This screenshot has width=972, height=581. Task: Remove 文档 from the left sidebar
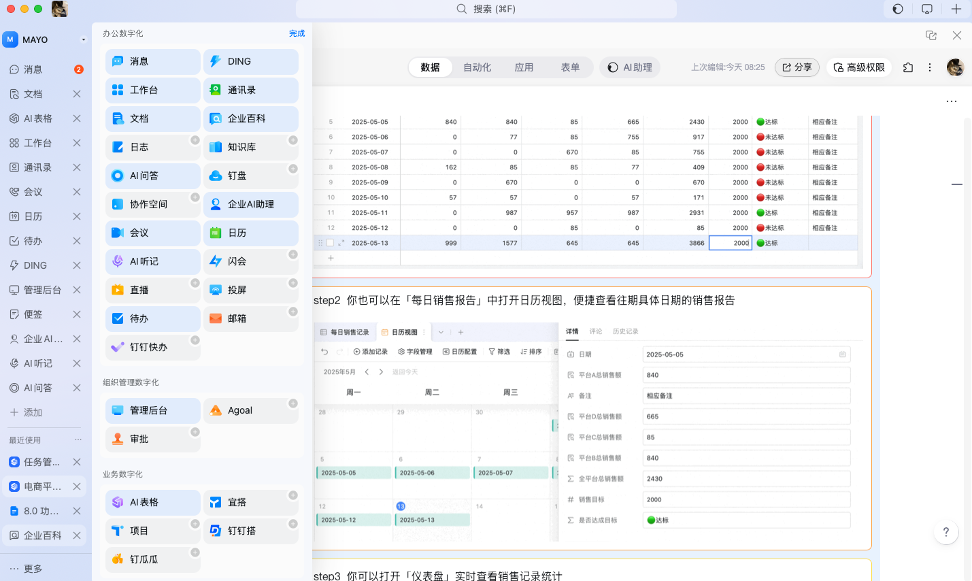point(77,94)
